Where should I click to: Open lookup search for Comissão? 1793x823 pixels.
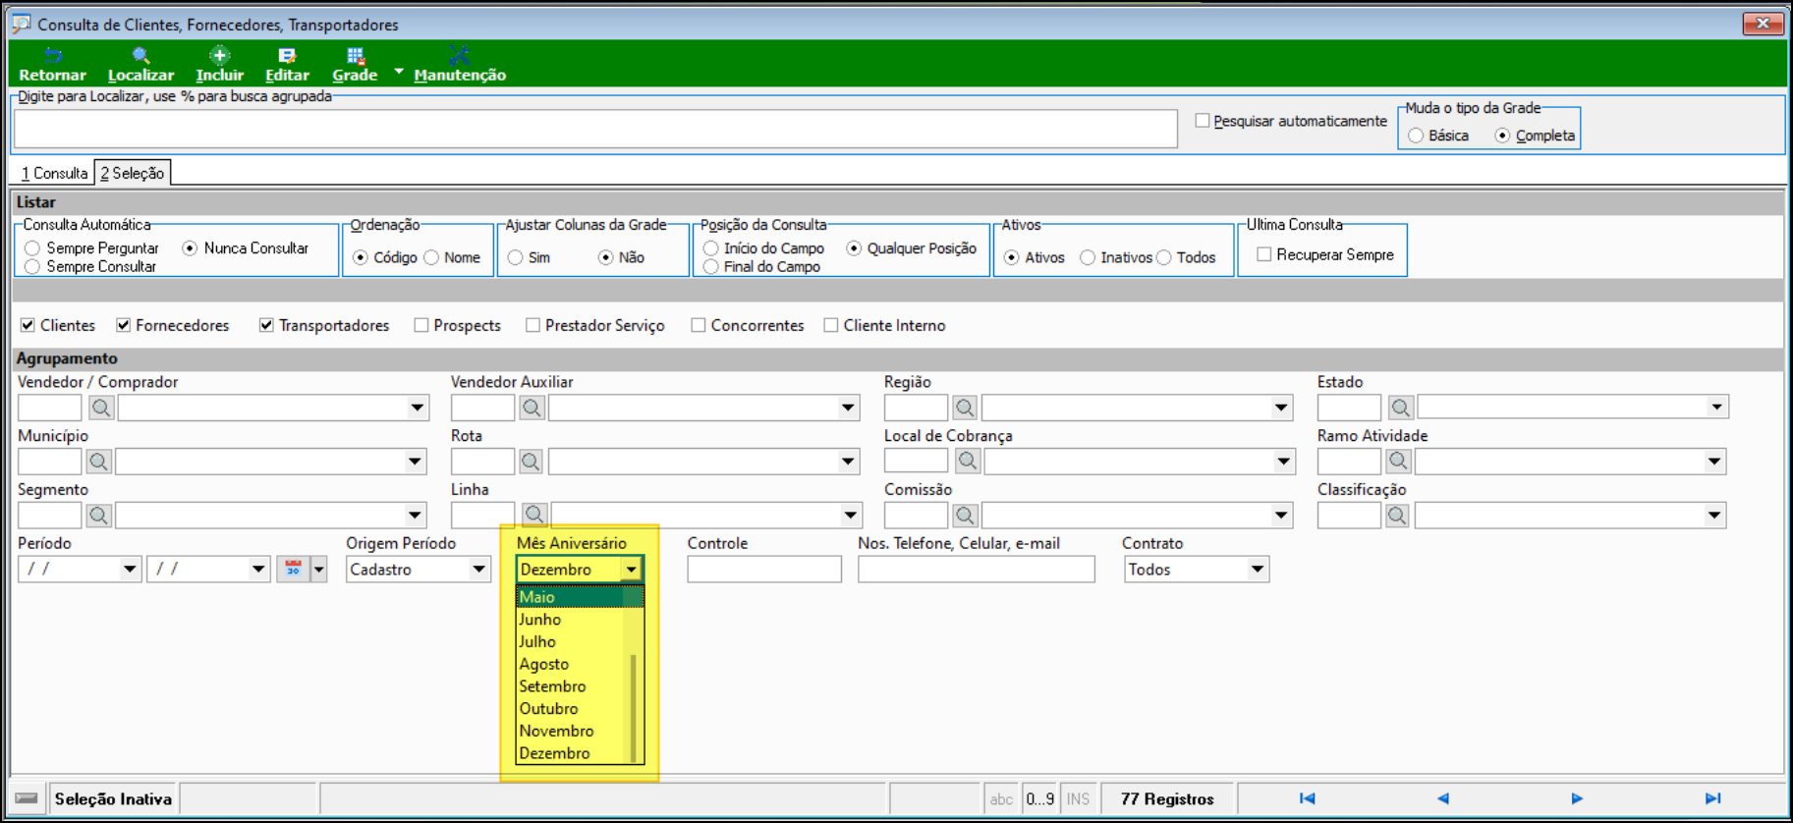(x=965, y=516)
